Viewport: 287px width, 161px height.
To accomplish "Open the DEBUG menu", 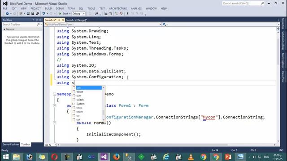I will (x=60, y=8).
